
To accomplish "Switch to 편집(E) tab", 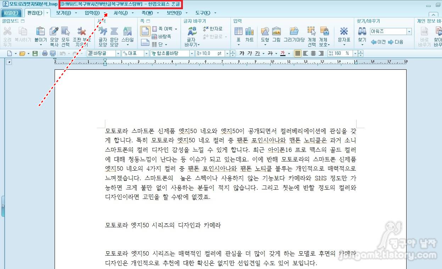I will point(34,13).
